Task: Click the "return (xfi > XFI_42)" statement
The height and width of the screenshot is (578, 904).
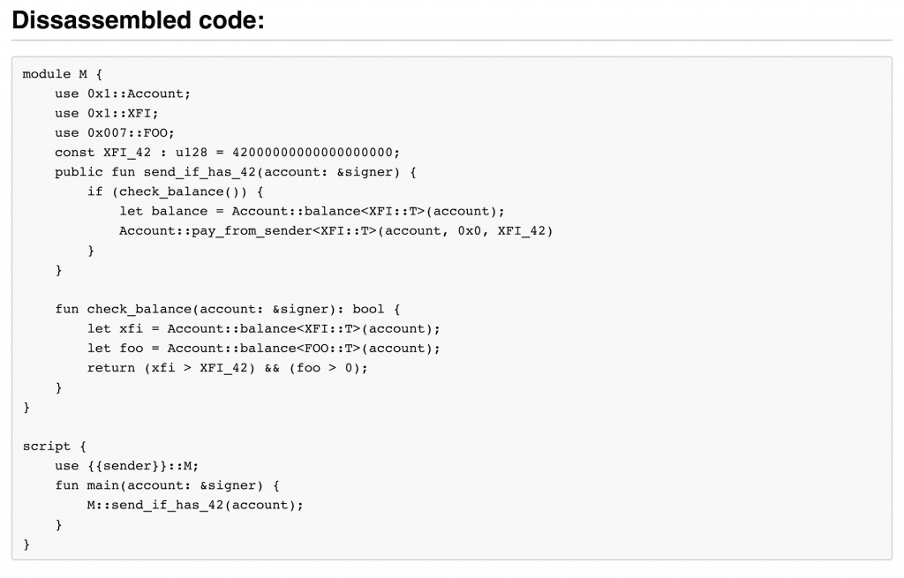Action: (x=227, y=367)
